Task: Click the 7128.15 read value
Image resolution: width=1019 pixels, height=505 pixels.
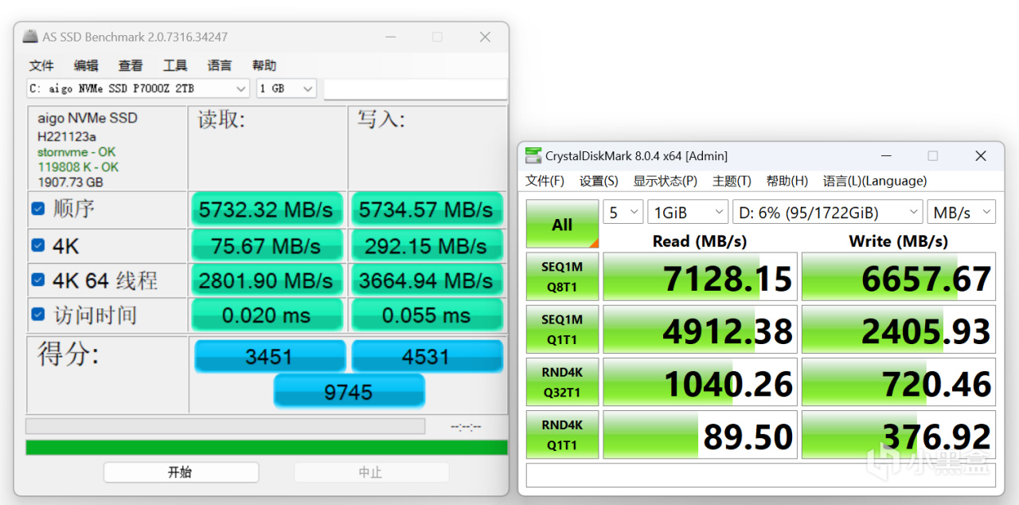Action: pos(700,276)
